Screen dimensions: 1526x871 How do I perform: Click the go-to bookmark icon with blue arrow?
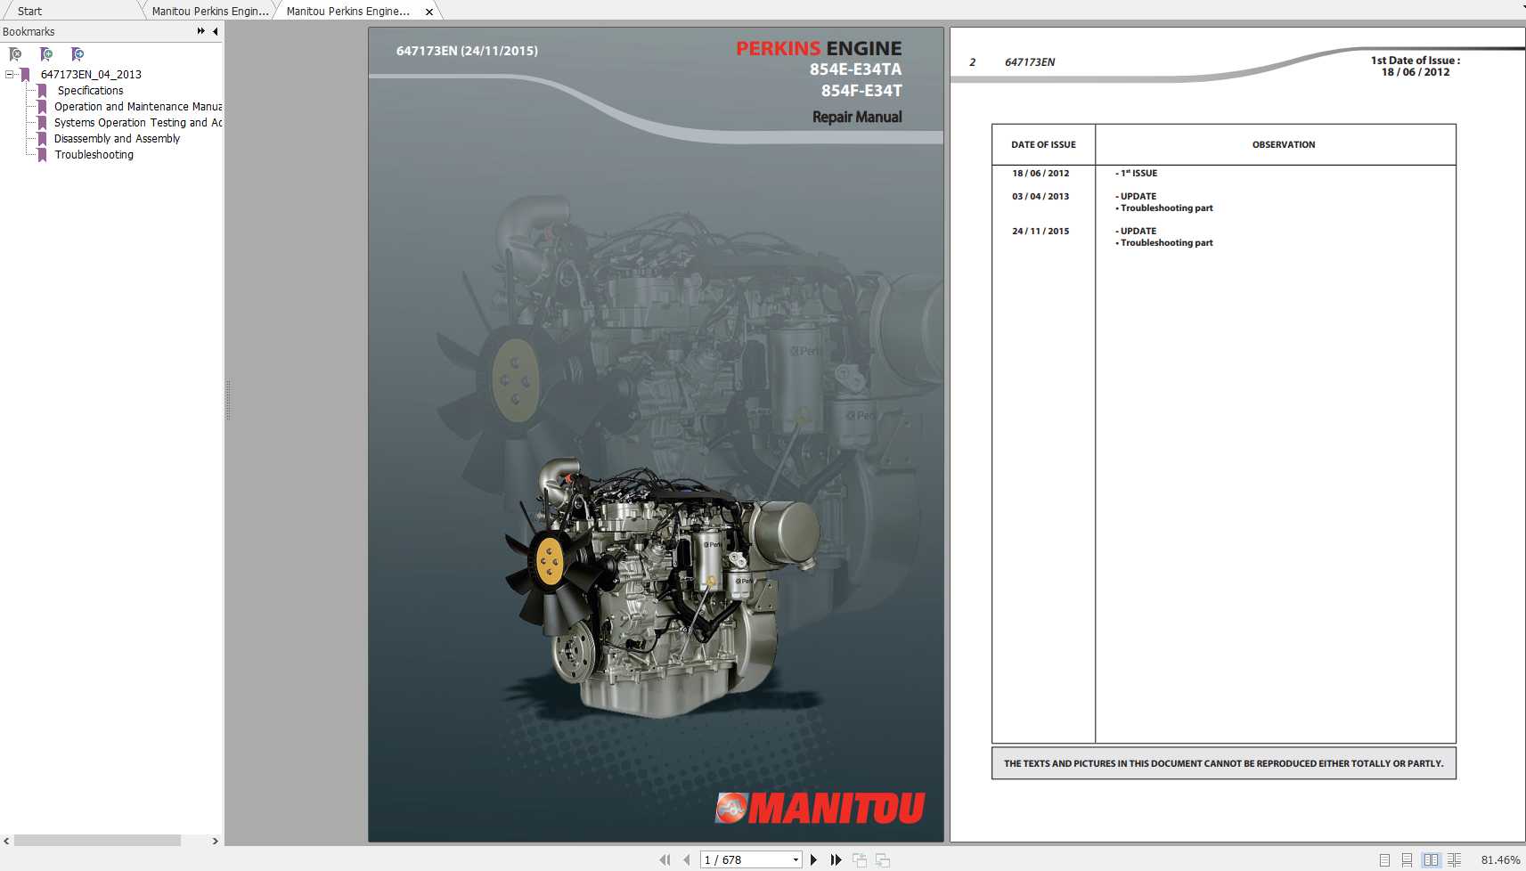(x=78, y=54)
